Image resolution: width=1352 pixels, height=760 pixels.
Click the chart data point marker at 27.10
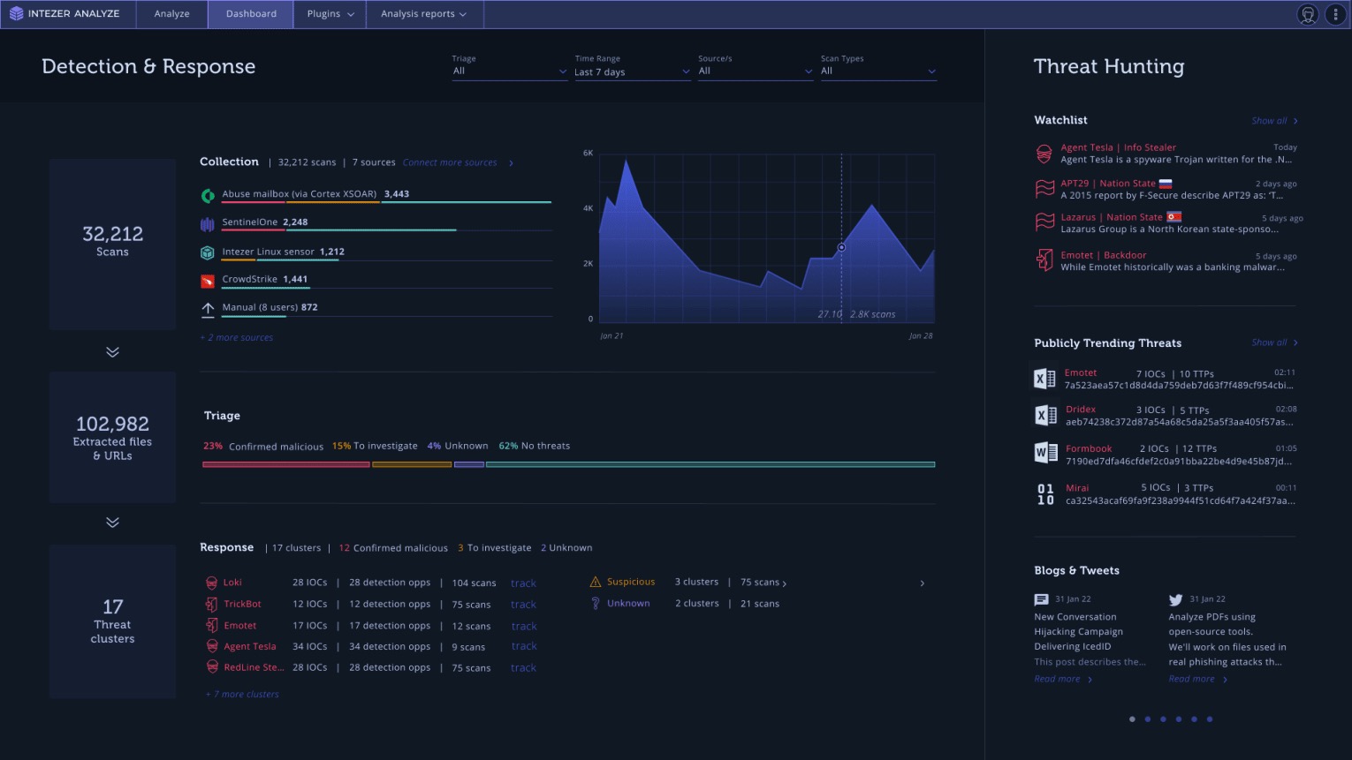(841, 247)
